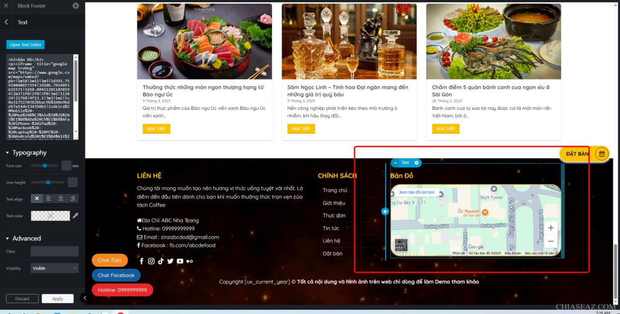Align text to the left
The width and height of the screenshot is (620, 314).
(48, 199)
